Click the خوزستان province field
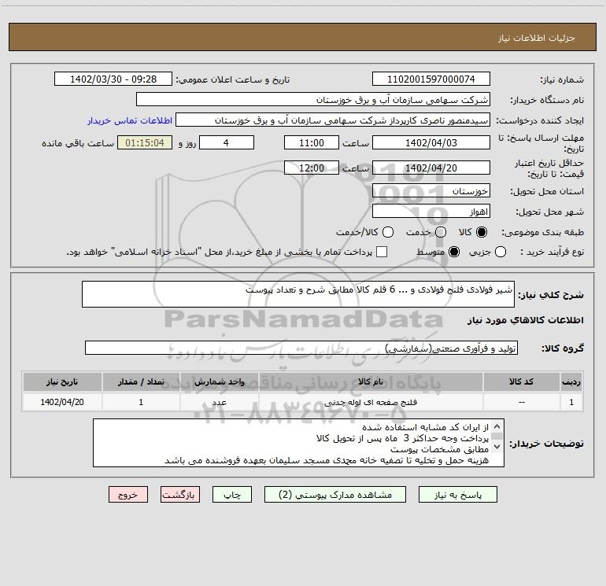Viewport: 606px width, 586px height. pos(431,191)
